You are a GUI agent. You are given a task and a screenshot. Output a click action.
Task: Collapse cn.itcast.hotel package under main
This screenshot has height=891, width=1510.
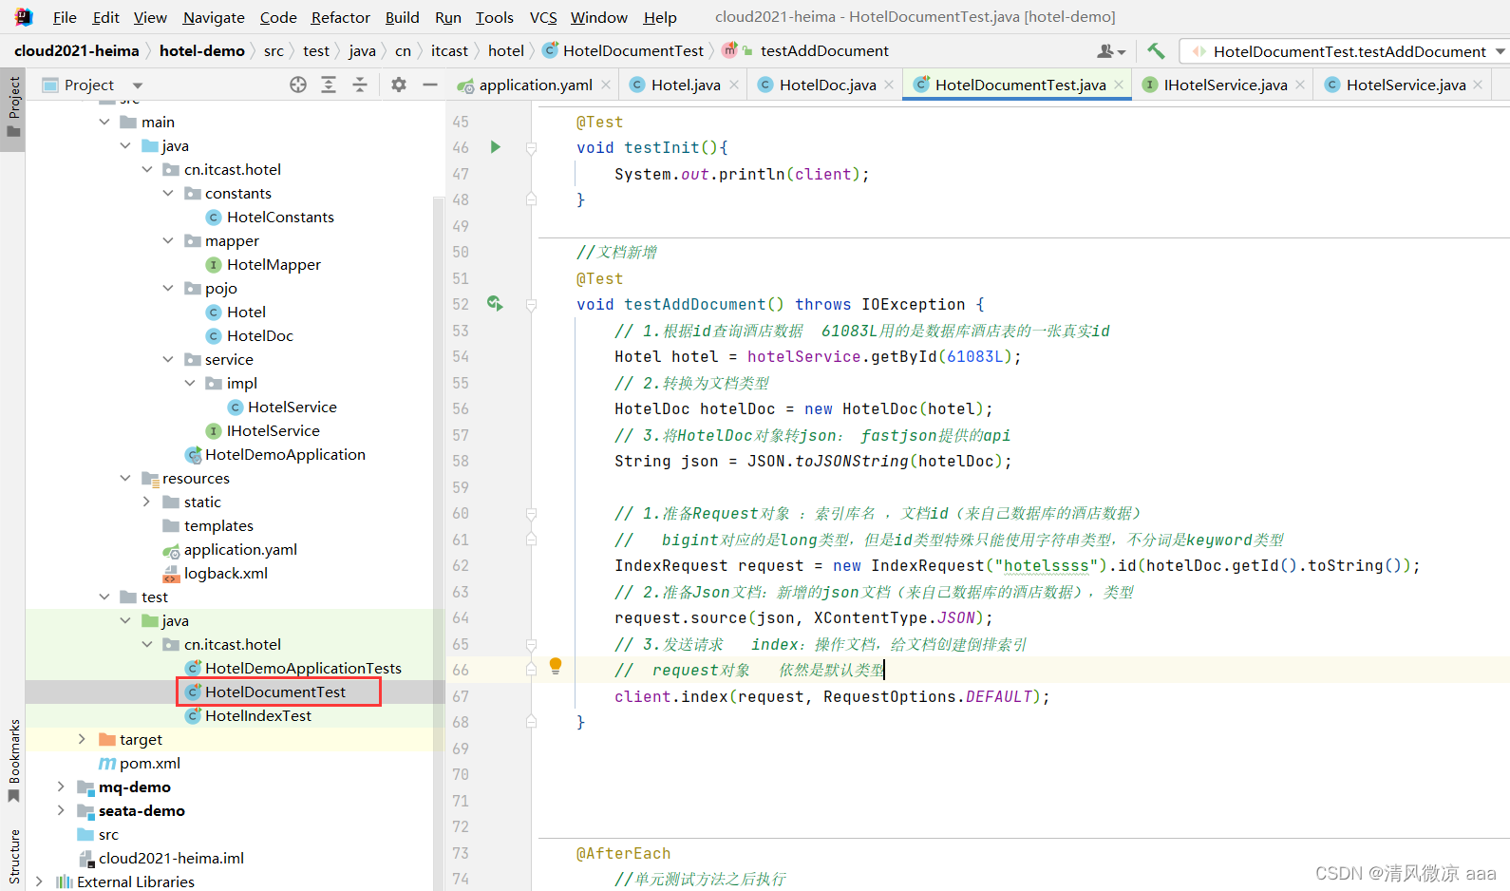147,170
